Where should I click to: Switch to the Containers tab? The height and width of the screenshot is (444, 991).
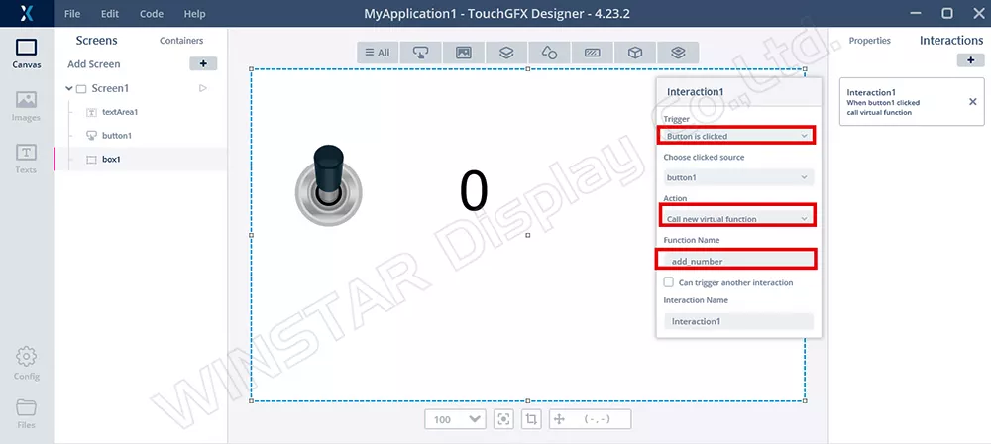(x=181, y=41)
